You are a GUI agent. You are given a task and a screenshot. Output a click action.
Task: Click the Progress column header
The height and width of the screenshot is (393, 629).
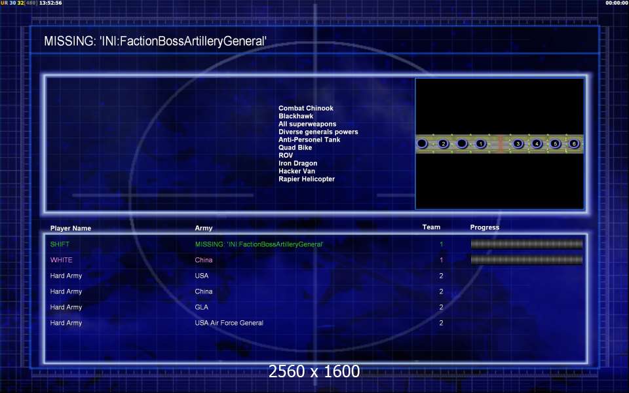click(x=485, y=227)
